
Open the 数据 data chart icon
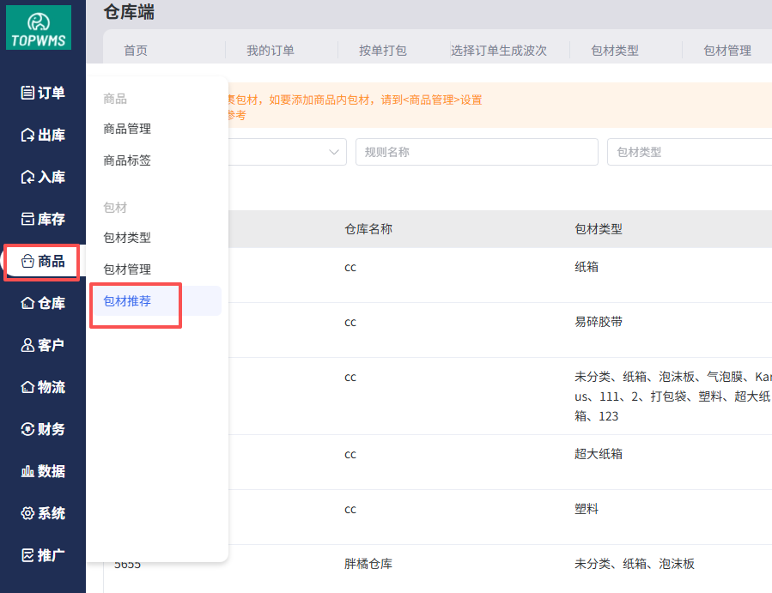pyautogui.click(x=27, y=471)
